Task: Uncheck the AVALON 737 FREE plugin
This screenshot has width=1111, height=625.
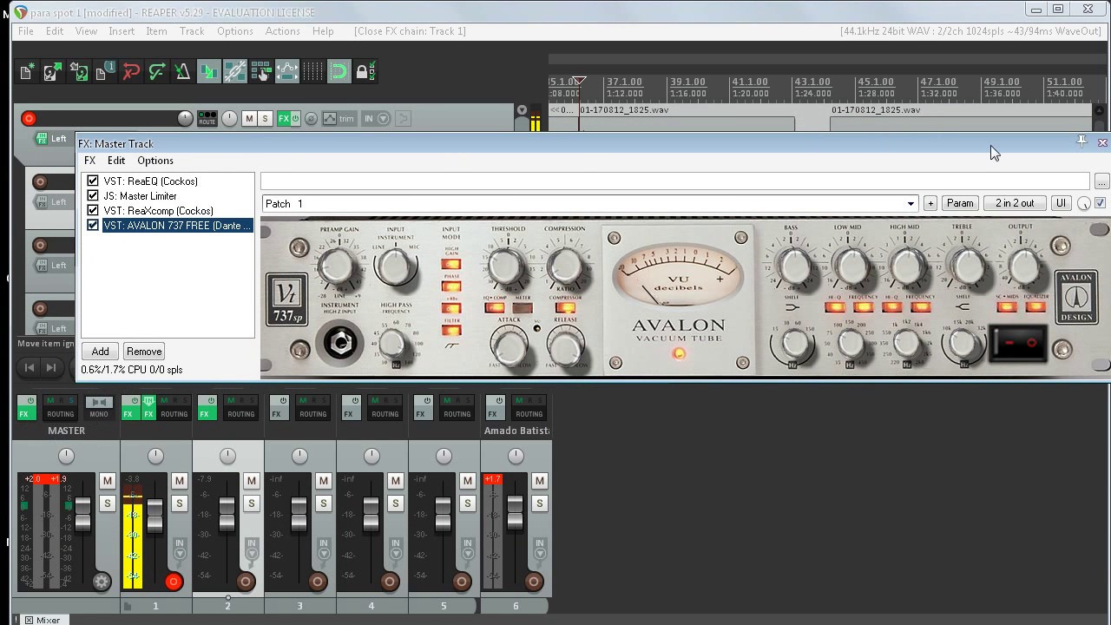Action: pyautogui.click(x=93, y=226)
